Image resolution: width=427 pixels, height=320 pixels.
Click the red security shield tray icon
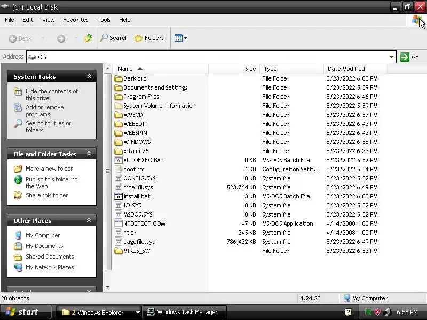point(377,312)
